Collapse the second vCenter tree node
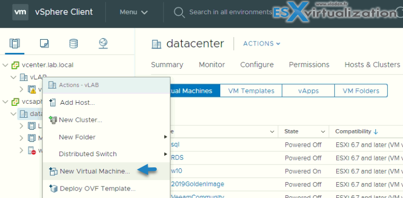Screen dimensions: 403x198 click(x=5, y=102)
